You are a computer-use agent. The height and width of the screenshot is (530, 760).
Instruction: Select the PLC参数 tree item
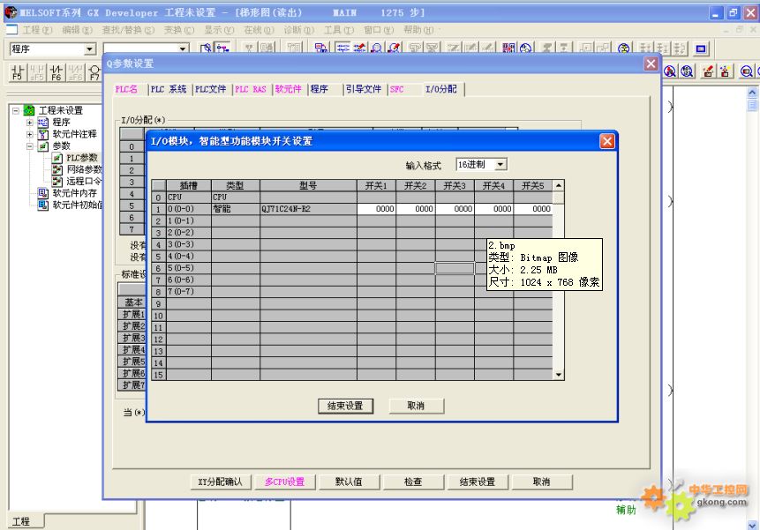point(82,158)
